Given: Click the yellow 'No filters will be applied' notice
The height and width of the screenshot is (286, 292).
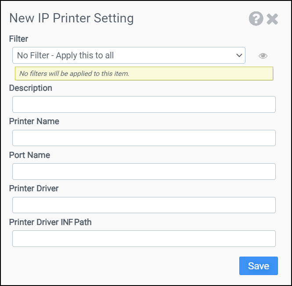Looking at the screenshot, I should [144, 74].
